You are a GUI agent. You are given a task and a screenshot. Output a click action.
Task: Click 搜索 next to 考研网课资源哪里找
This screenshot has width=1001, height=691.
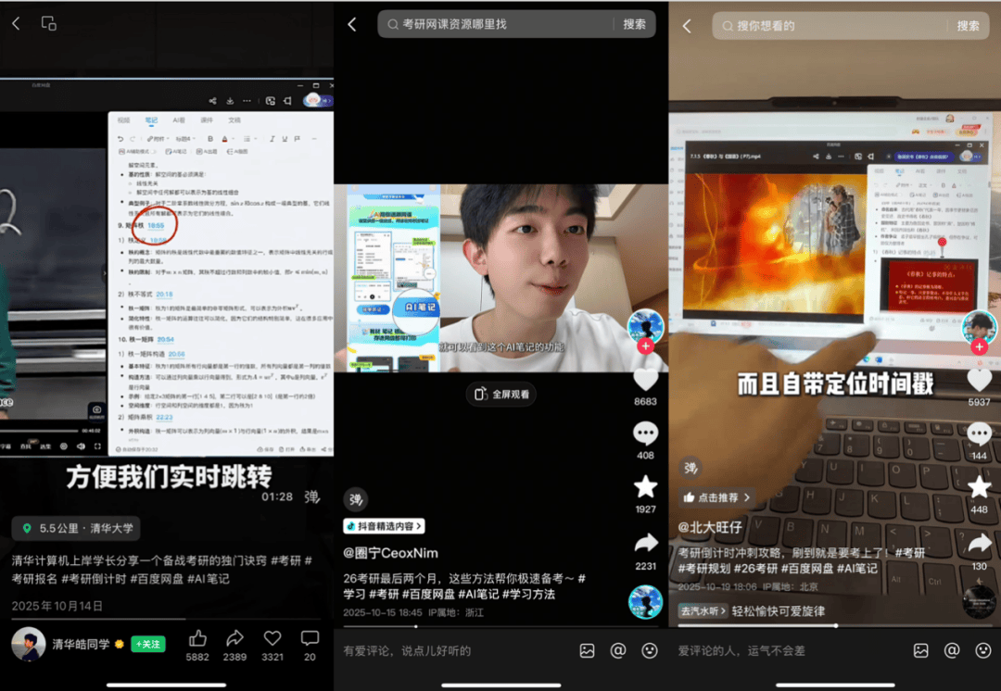[635, 24]
